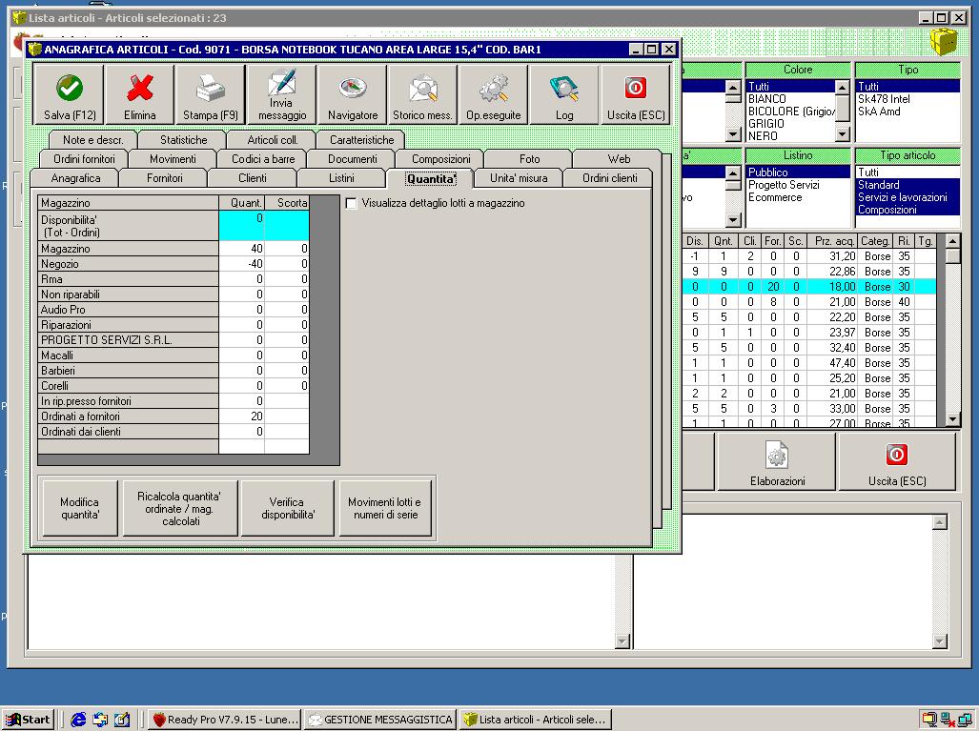Open the Fornitori tab

click(164, 178)
